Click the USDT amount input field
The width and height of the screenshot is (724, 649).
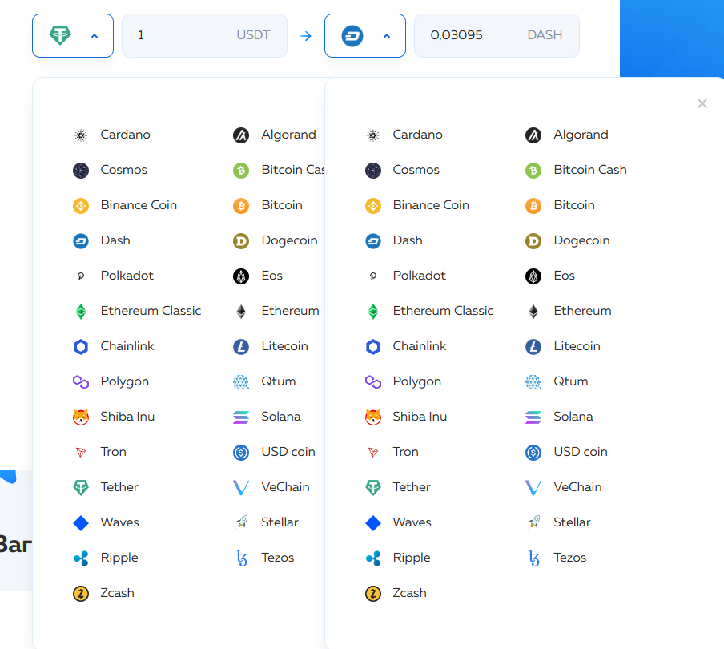204,35
